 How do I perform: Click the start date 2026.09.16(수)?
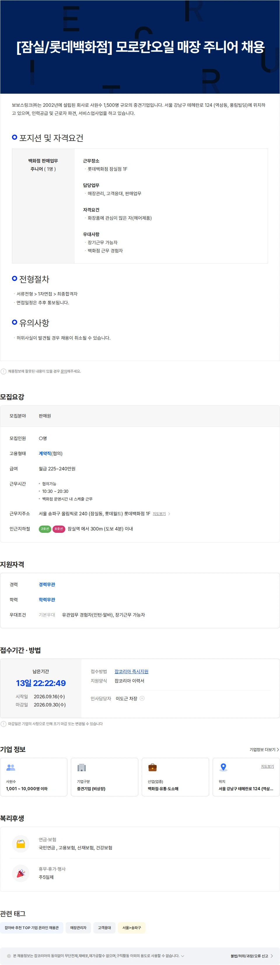[x=49, y=697]
